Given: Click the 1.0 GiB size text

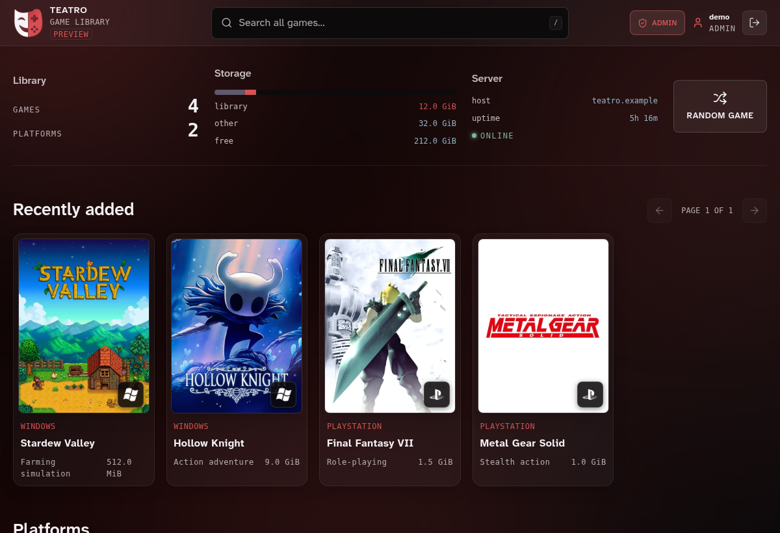Looking at the screenshot, I should [589, 462].
